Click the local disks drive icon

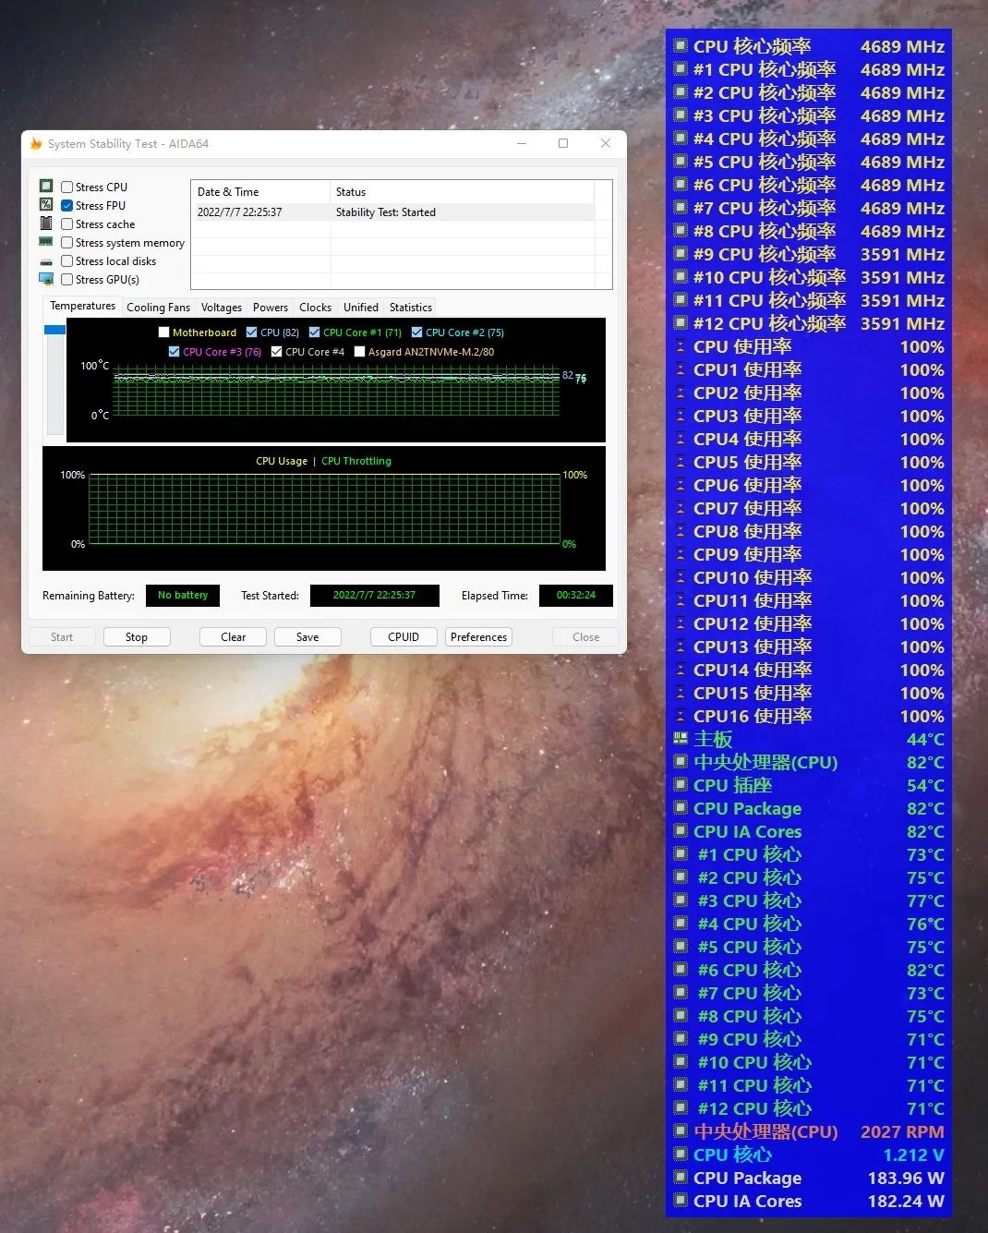tap(46, 261)
